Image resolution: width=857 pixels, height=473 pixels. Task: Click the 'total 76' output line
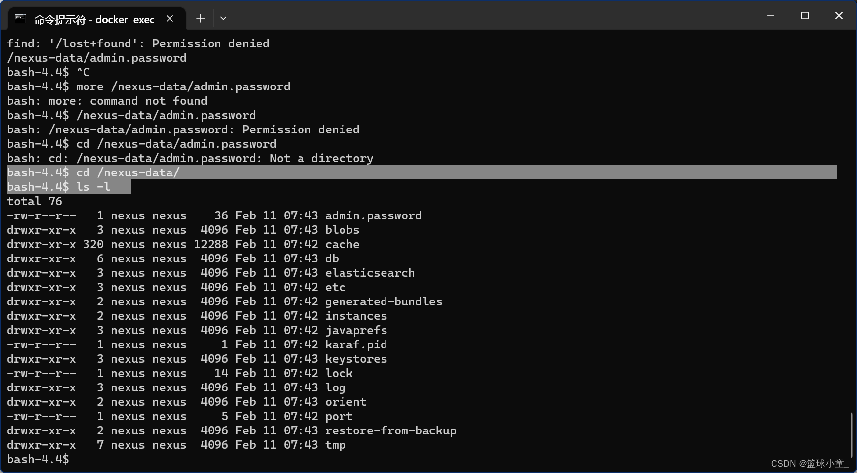(35, 201)
